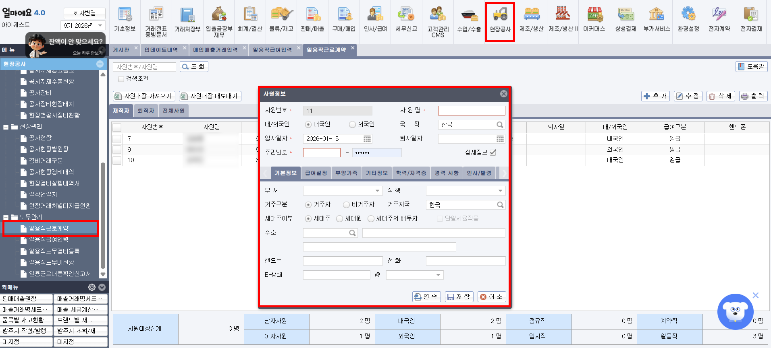Open the 상생결제 icon
771x348 pixels.
point(626,19)
